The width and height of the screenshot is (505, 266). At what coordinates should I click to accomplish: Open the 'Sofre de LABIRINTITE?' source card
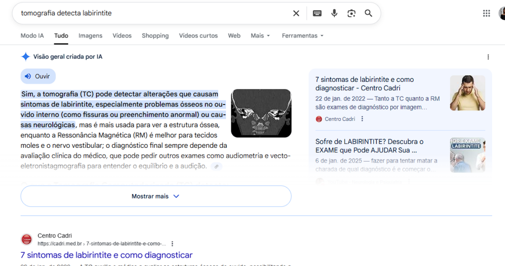click(x=370, y=146)
